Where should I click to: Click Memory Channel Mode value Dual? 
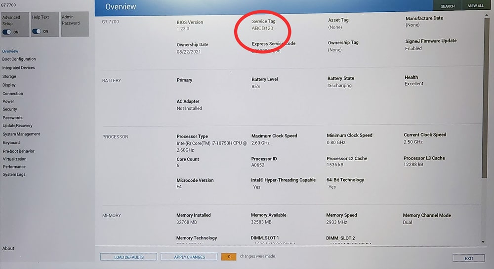pos(408,223)
